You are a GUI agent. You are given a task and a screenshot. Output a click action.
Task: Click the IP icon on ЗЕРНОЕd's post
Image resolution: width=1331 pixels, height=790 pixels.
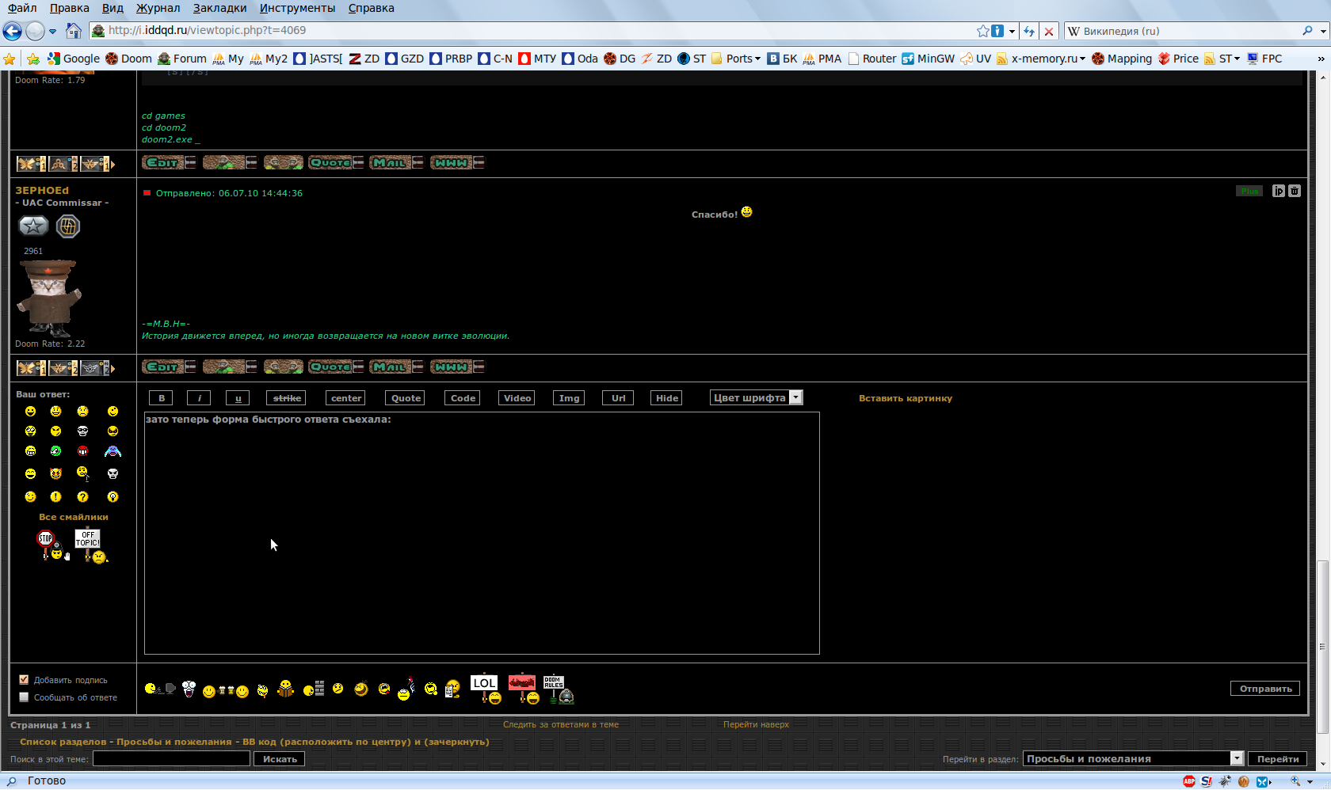[1278, 191]
